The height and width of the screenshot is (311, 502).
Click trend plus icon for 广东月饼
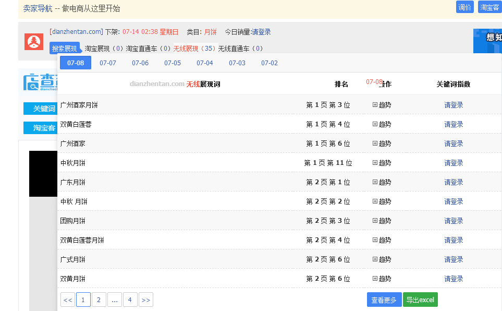375,182
